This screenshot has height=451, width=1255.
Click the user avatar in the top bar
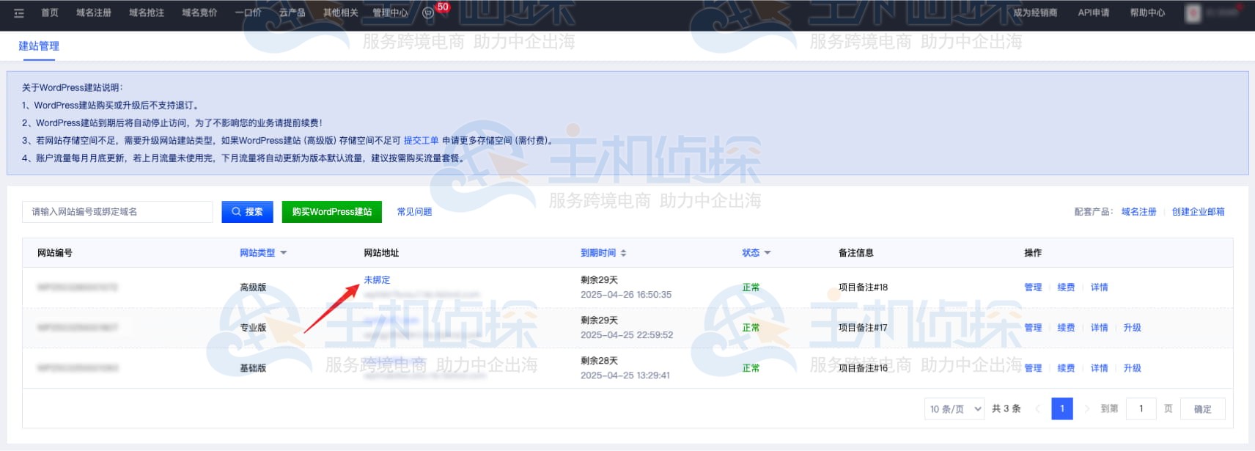point(1193,13)
